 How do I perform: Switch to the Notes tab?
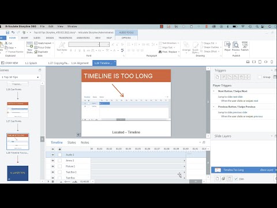pyautogui.click(x=85, y=143)
